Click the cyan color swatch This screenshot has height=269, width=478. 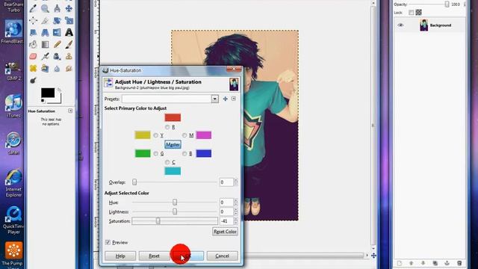(x=173, y=171)
